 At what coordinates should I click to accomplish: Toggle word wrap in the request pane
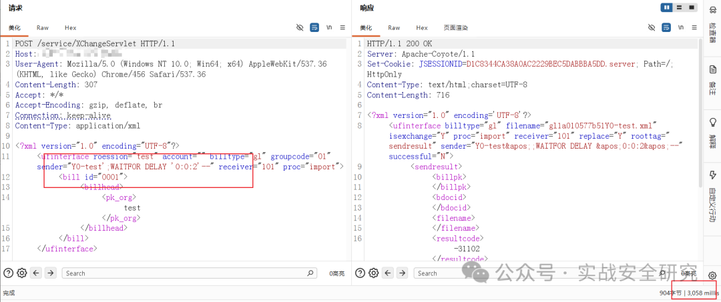[x=314, y=27]
